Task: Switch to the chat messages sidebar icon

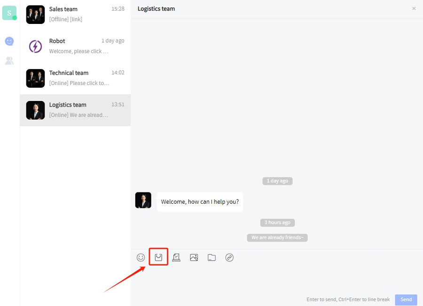Action: (9, 41)
